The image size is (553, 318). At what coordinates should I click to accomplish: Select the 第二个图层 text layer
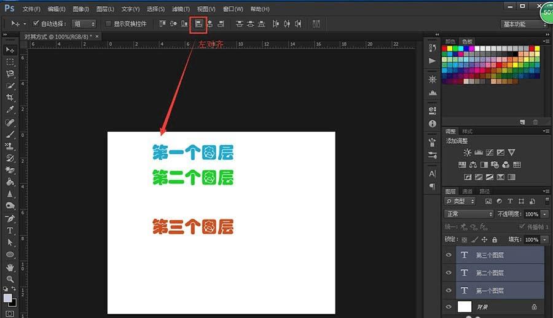coord(490,272)
